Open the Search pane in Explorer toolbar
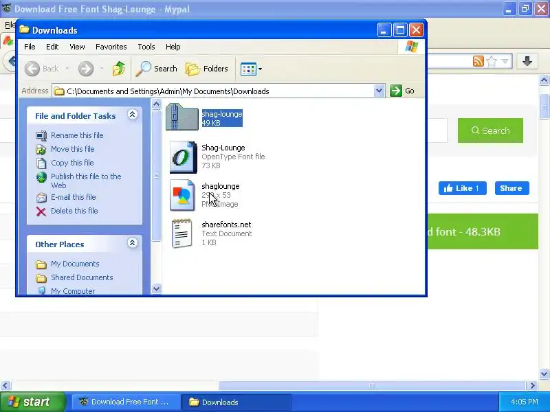The height and width of the screenshot is (412, 550). pyautogui.click(x=157, y=69)
